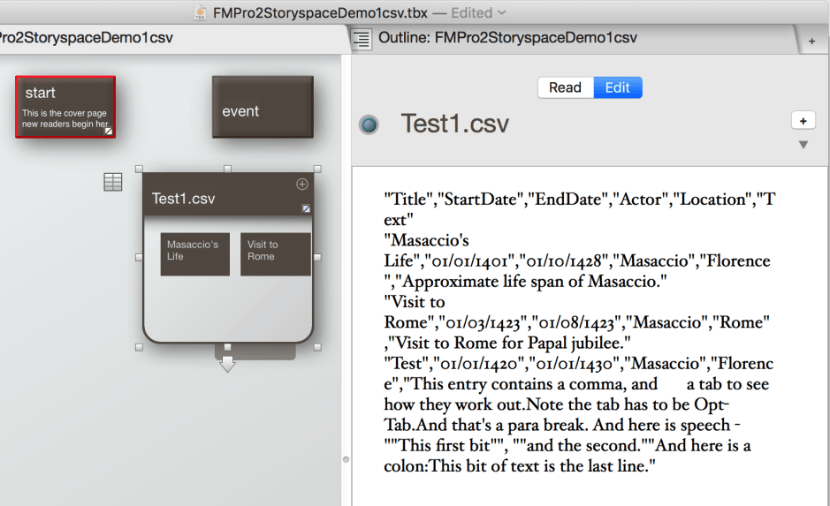Select the left FMPro2StoryspaceDemo1csv map tab
This screenshot has width=830, height=506.
pos(87,38)
